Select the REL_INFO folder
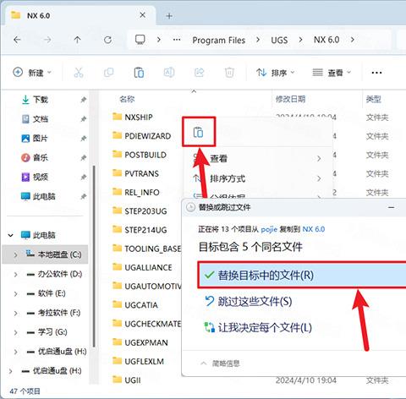The width and height of the screenshot is (406, 399). tap(136, 192)
